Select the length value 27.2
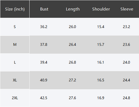 72,80
